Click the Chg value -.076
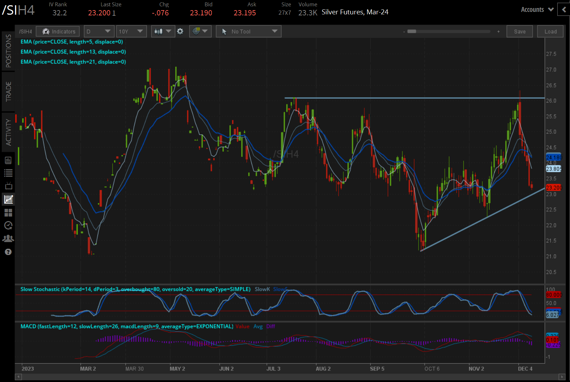The image size is (570, 382). [x=160, y=13]
